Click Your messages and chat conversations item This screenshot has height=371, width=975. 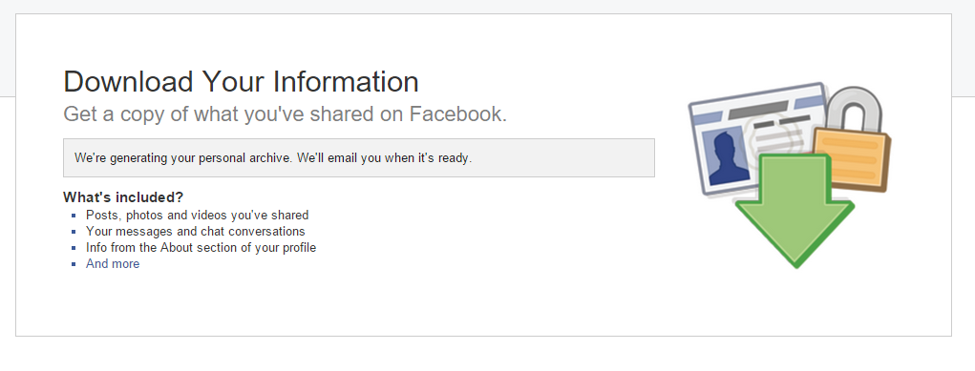pos(195,231)
